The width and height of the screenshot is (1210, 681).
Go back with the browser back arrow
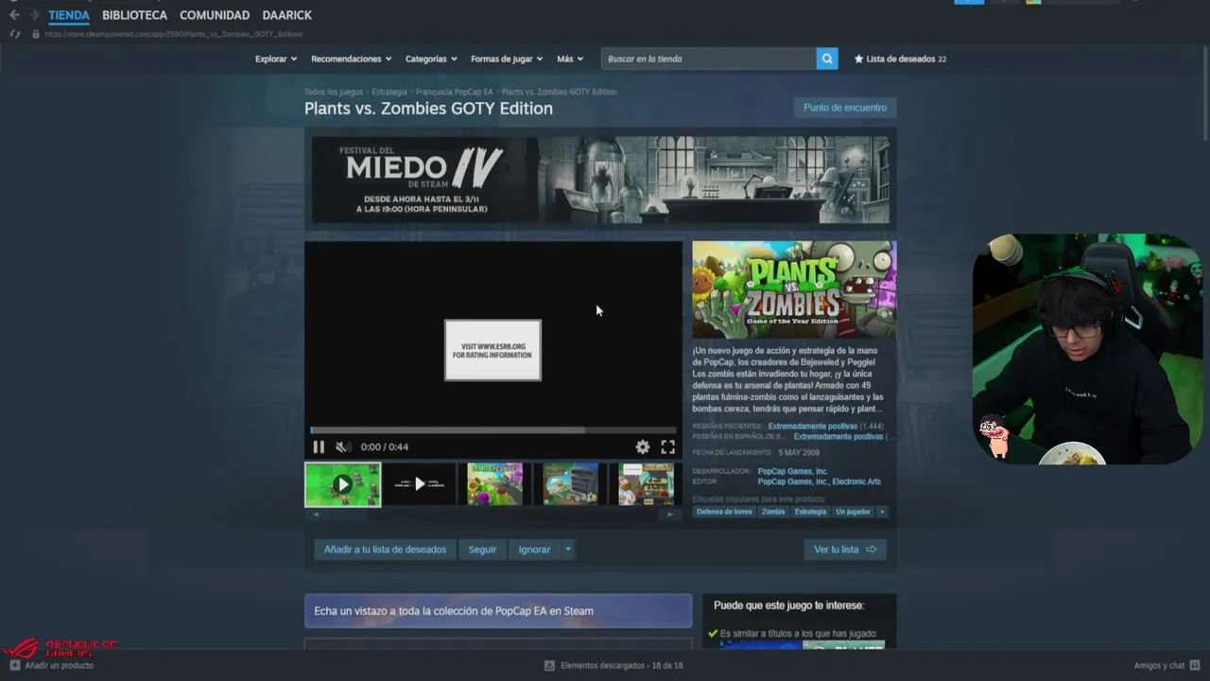click(x=14, y=15)
